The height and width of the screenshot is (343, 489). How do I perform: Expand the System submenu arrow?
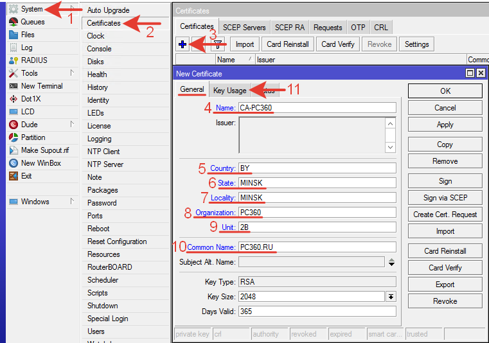point(72,8)
